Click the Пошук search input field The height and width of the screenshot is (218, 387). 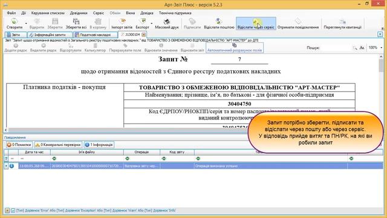pyautogui.click(x=336, y=48)
